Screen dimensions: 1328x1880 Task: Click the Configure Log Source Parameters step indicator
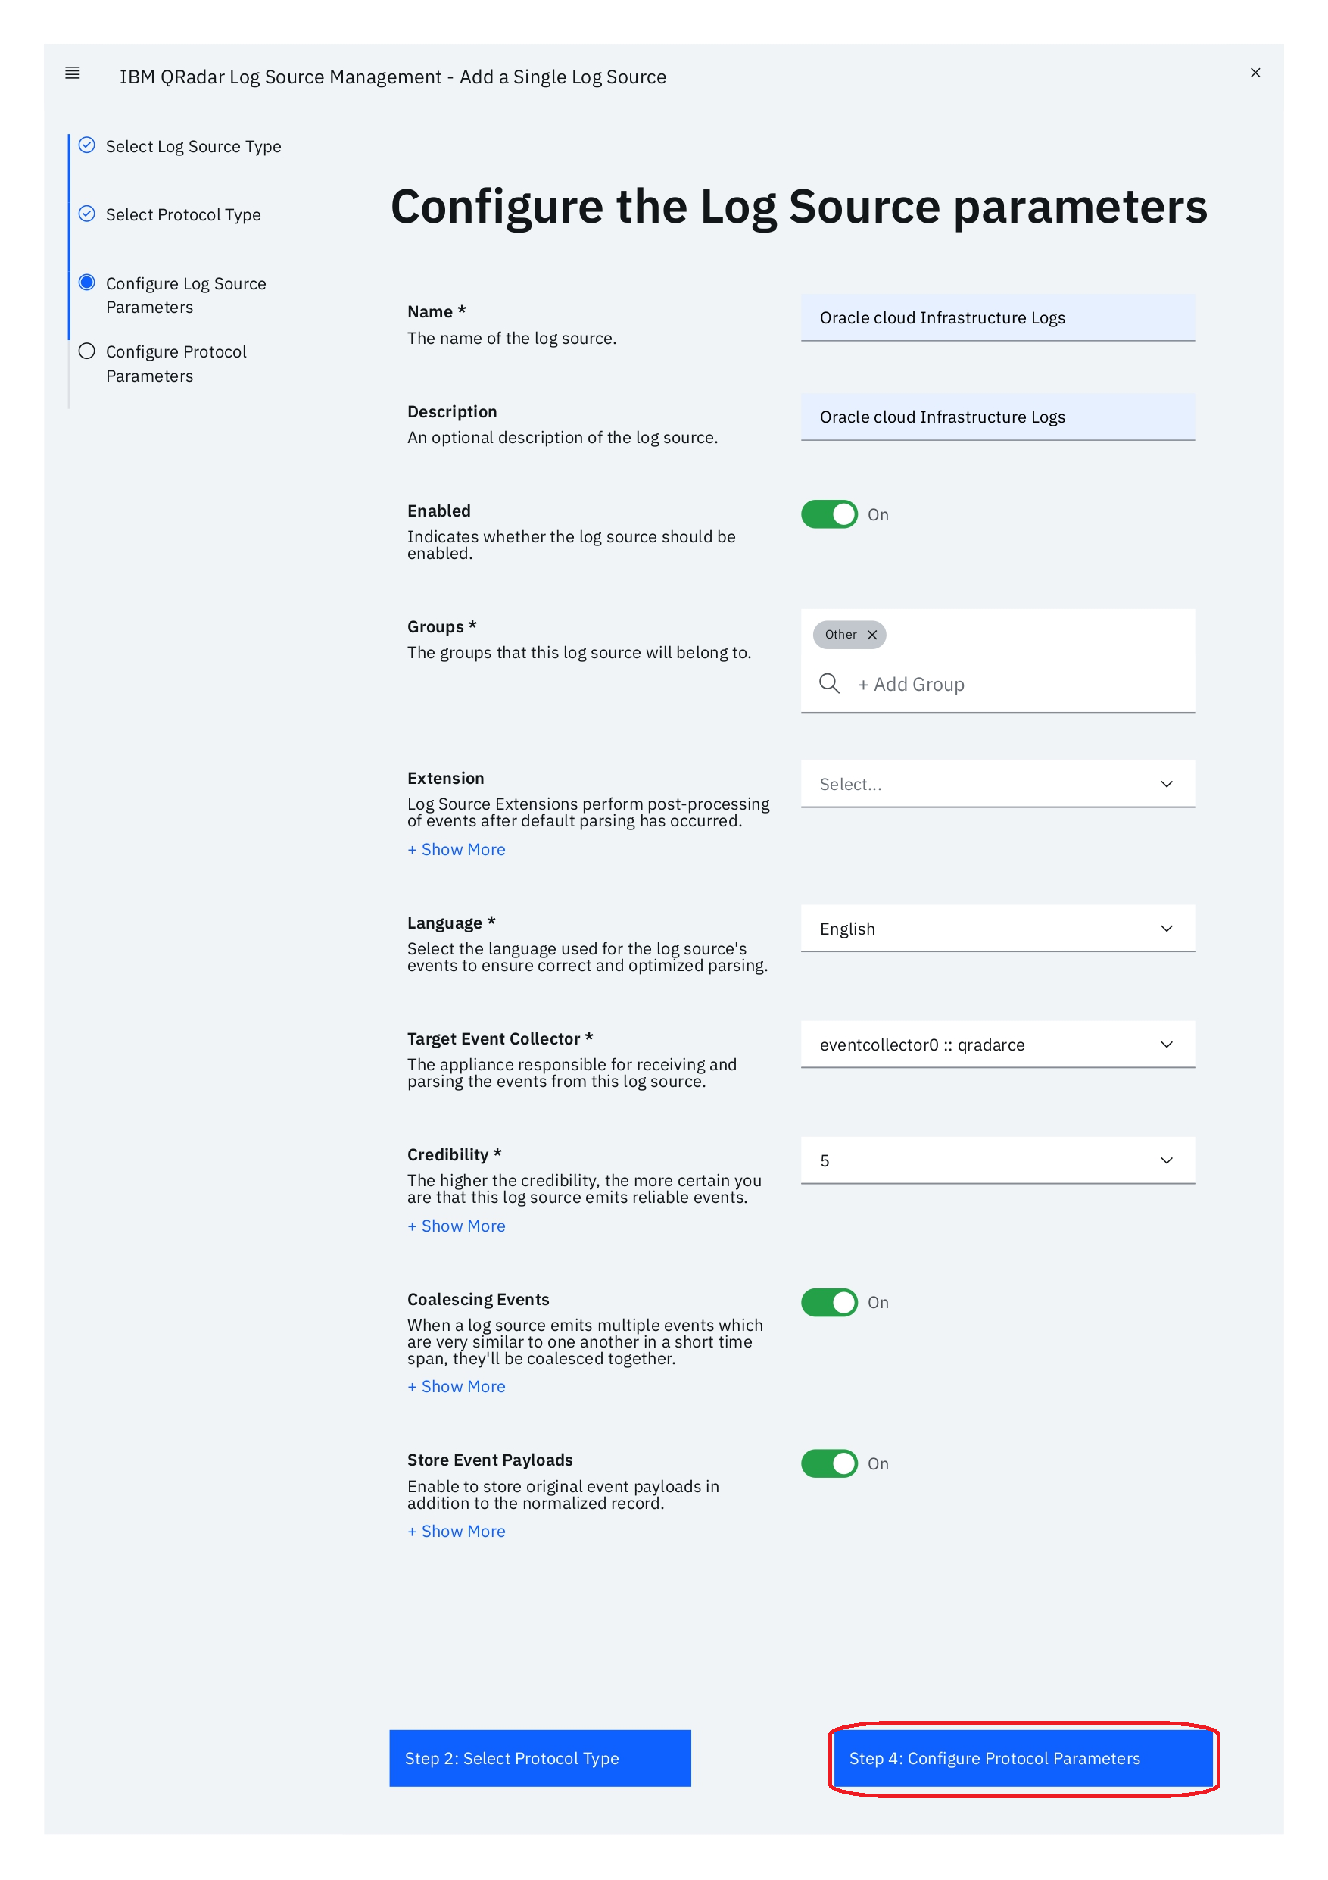87,283
